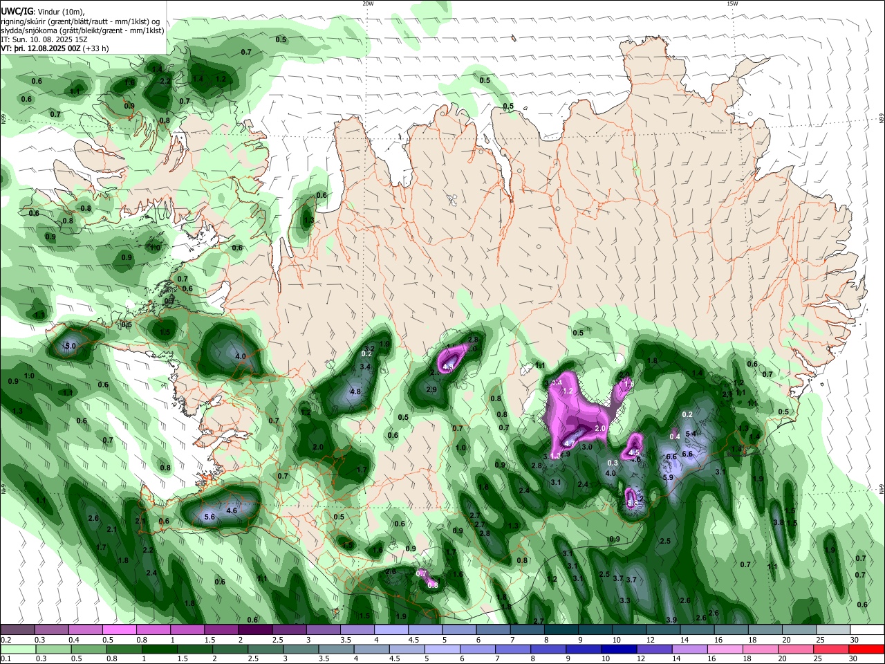The width and height of the screenshot is (885, 664).
Task: Click the '0.1' label on the bottom color scale
Action: click(x=6, y=658)
